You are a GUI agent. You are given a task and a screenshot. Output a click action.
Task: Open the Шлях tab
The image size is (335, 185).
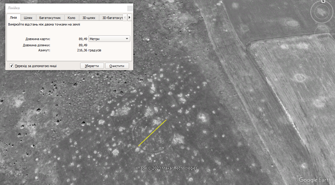coord(28,18)
